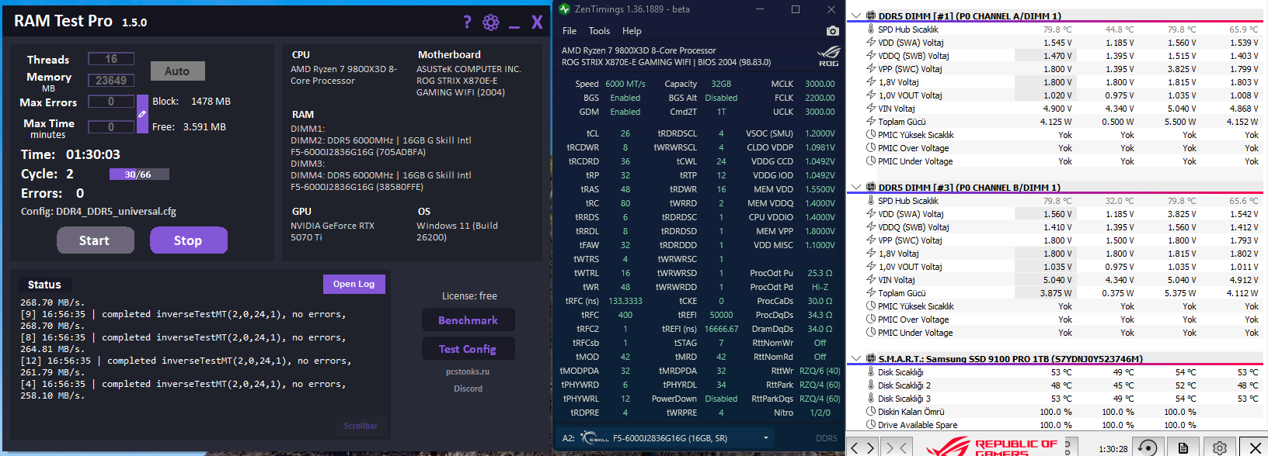Click the purple pencil edit icon in RAM Test Pro

pyautogui.click(x=142, y=114)
